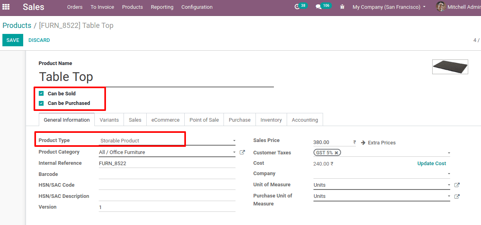The width and height of the screenshot is (481, 225).
Task: Click the Cost value 240.00
Action: tap(323, 164)
